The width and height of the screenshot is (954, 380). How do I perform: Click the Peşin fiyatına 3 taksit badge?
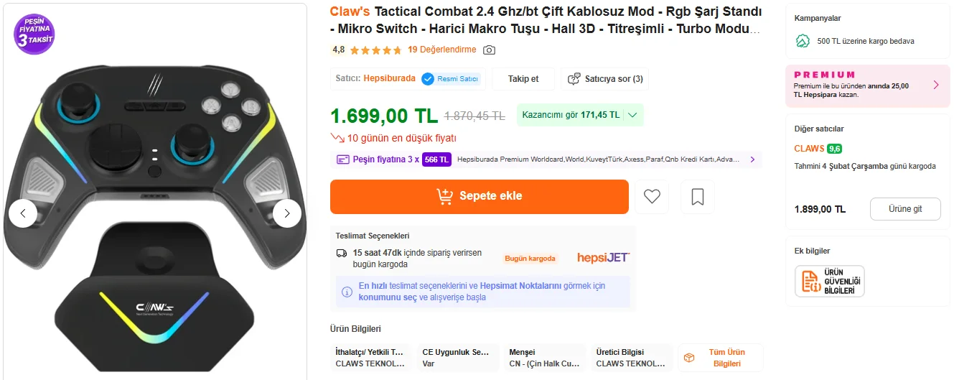[x=34, y=34]
